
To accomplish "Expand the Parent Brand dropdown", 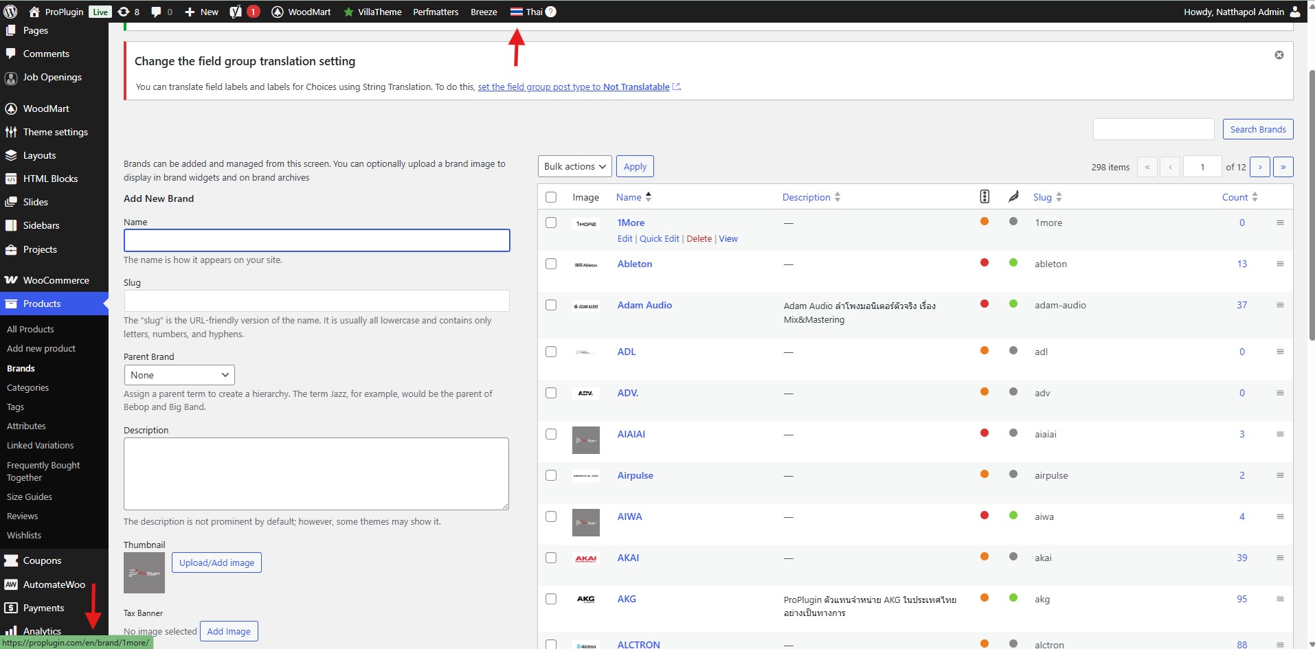I will click(x=179, y=375).
